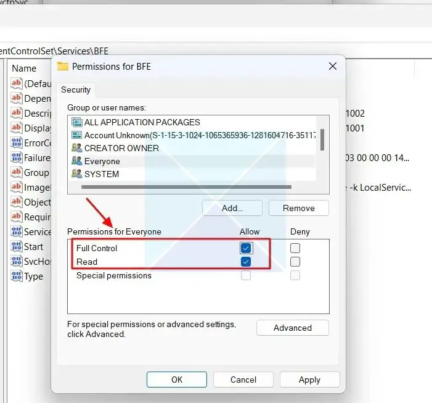This screenshot has width=432, height=403.
Task: Click the Add... button
Action: [x=232, y=208]
